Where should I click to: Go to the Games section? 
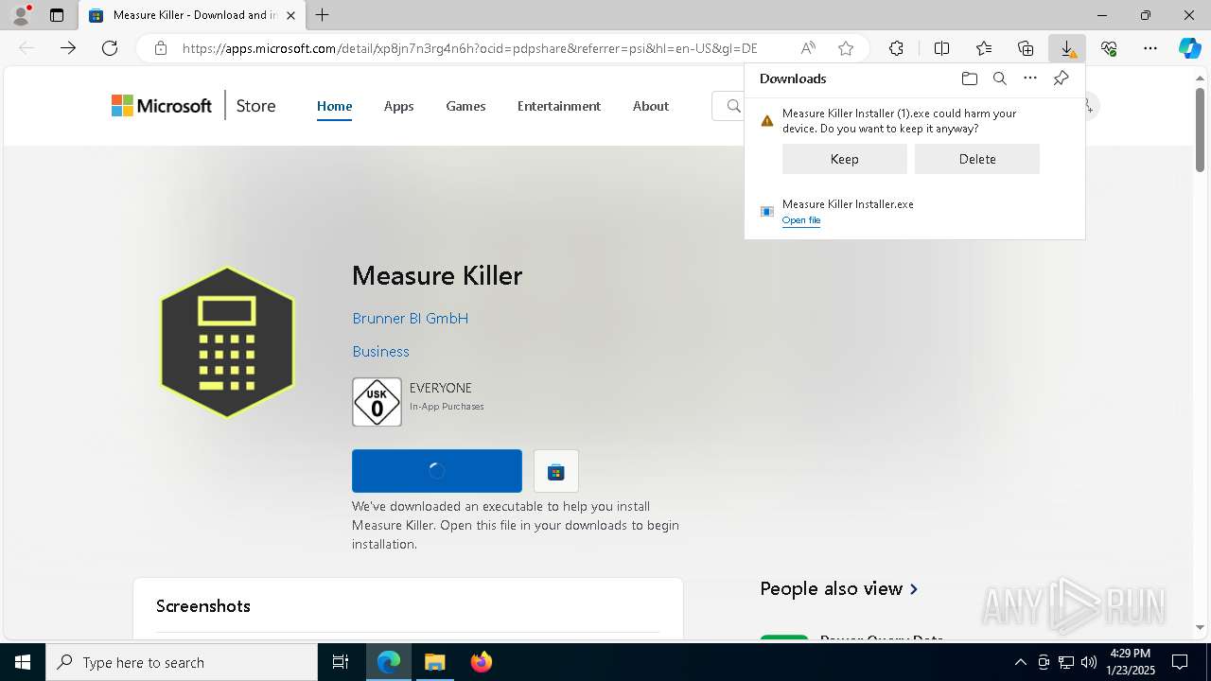click(465, 106)
